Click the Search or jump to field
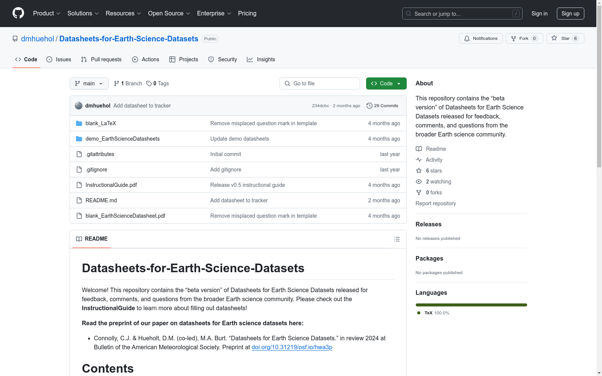This screenshot has height=376, width=602. tap(462, 14)
